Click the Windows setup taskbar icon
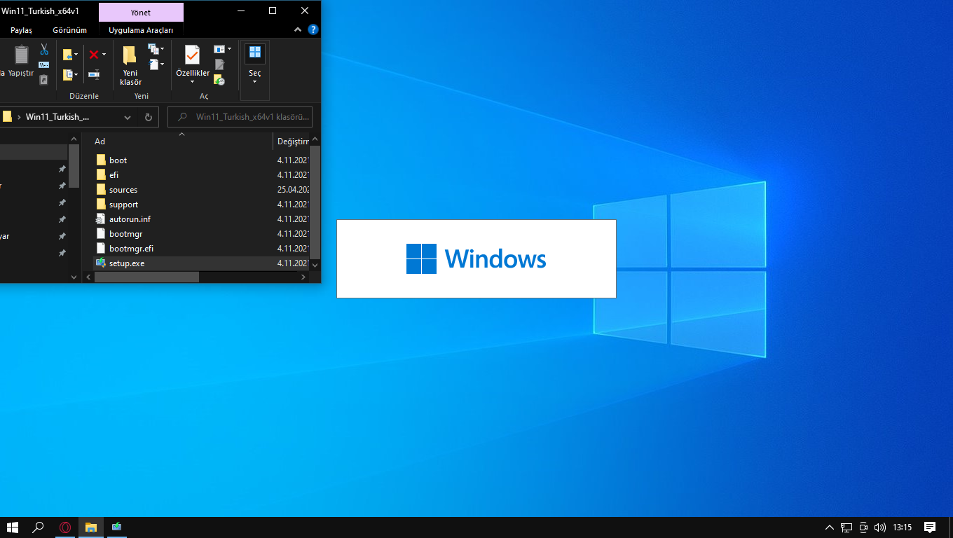 [x=117, y=527]
